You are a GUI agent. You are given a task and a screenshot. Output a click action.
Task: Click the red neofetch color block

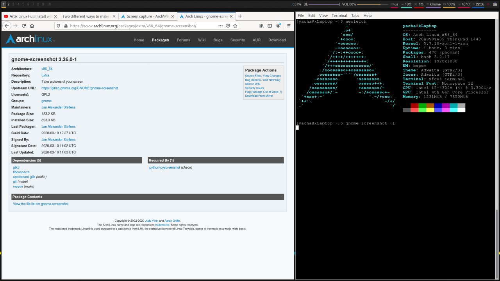(x=414, y=105)
